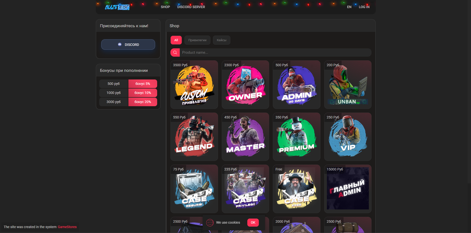Viewport: 471px width, 233px height.
Task: Open the Главный Admin product card
Action: 348,189
